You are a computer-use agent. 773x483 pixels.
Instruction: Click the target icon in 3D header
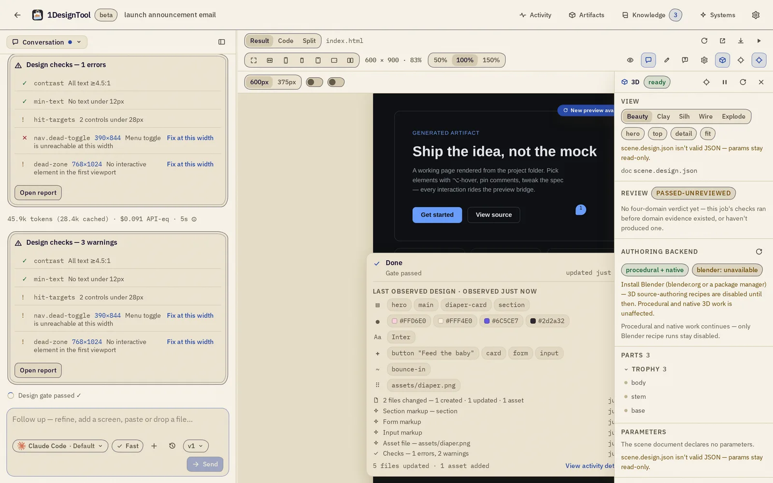point(706,82)
